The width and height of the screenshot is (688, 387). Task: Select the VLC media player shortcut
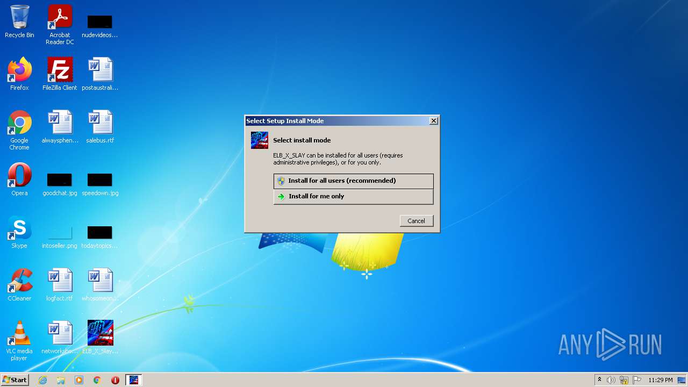[19, 341]
